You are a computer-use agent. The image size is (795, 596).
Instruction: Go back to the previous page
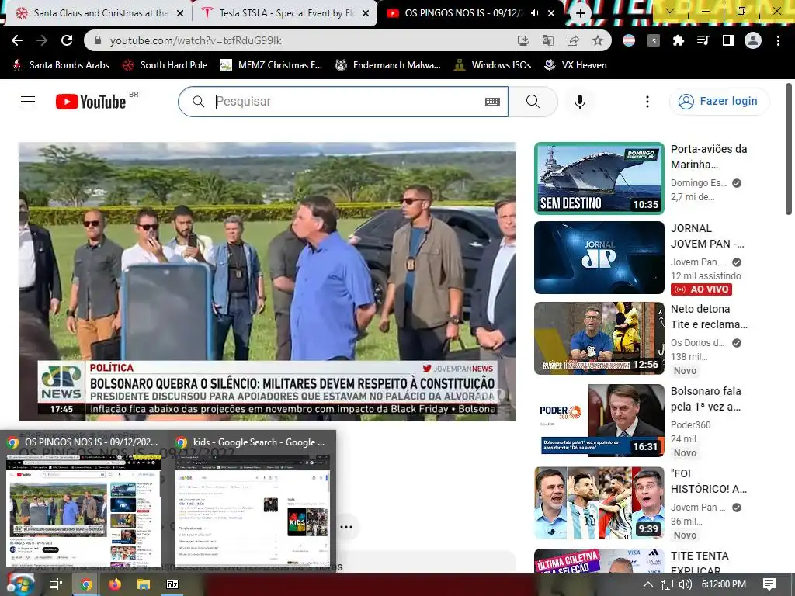tap(17, 40)
